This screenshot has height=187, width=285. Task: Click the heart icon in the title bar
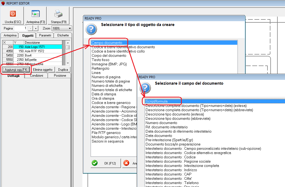click(x=3, y=3)
